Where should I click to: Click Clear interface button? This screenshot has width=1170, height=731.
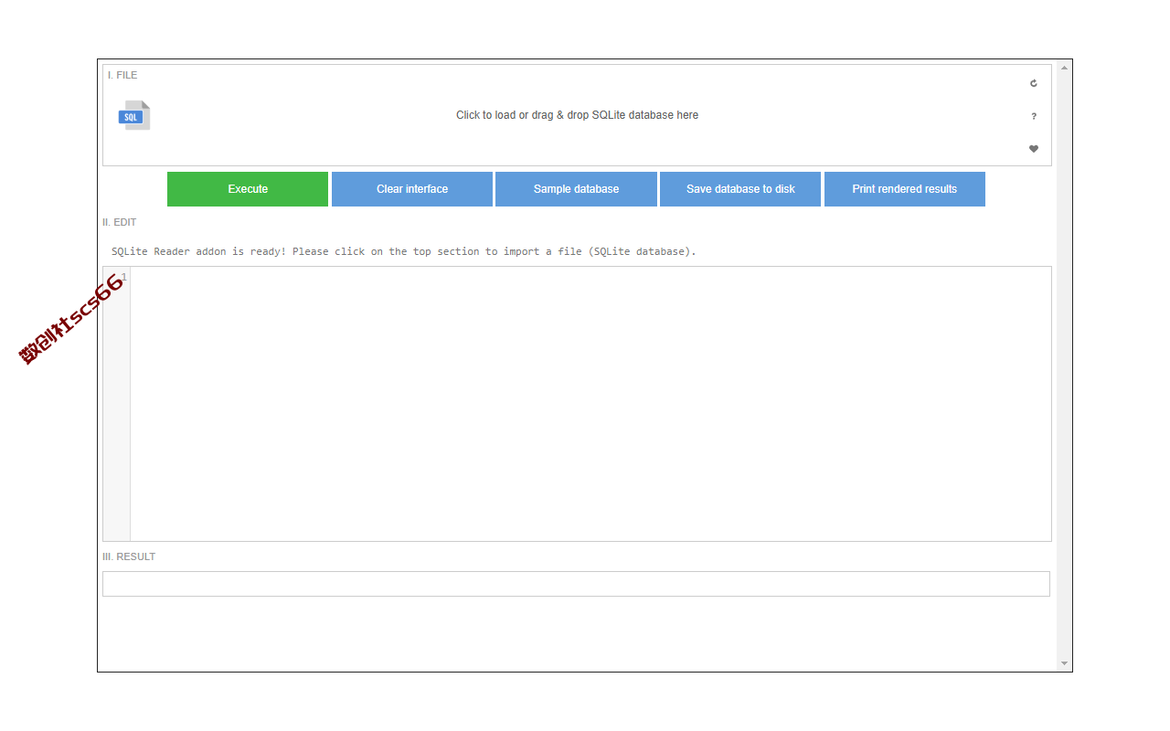coord(412,189)
